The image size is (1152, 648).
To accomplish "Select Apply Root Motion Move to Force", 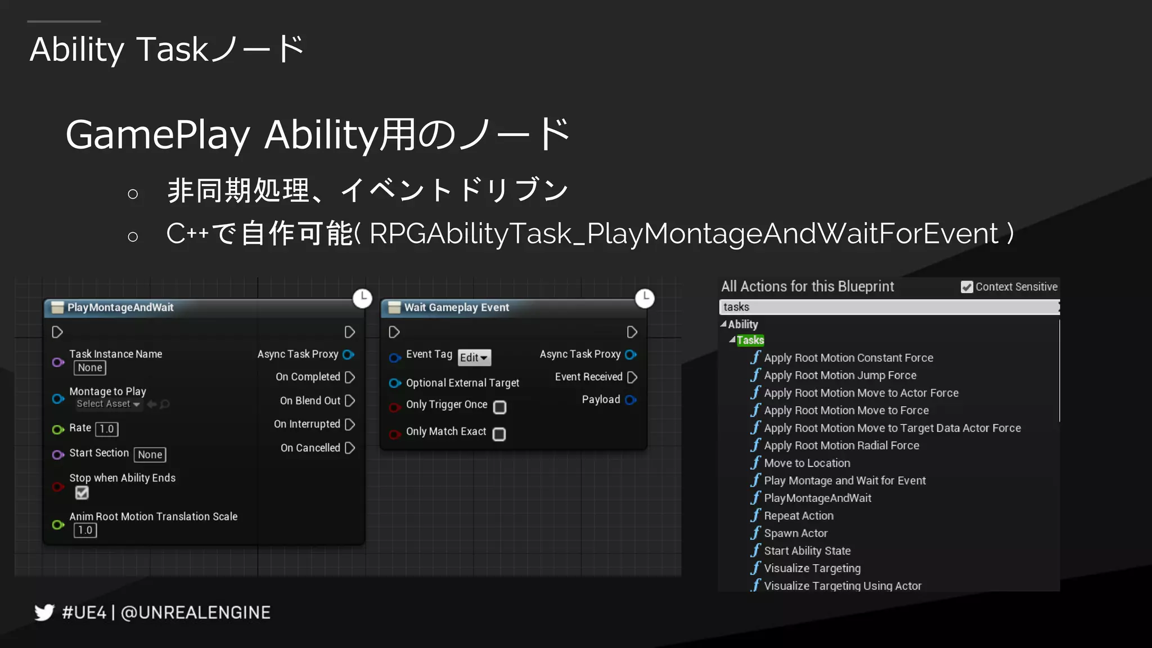I will point(846,411).
